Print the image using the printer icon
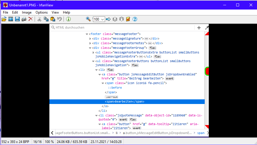The image size is (257, 145). (x=24, y=19)
